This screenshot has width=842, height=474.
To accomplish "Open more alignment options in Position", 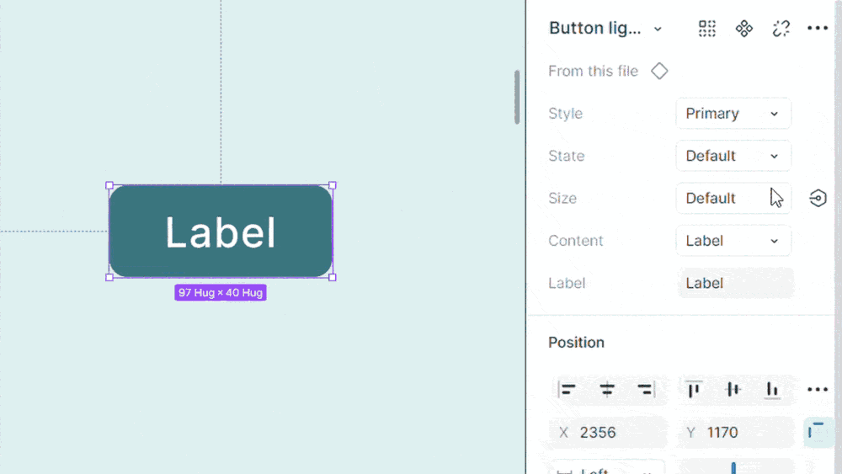I will 818,390.
